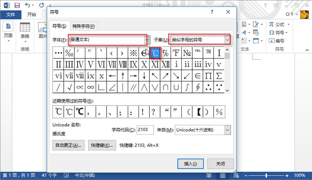Click the 自动更正(A)... button
Viewport: 312px width, 180px height.
68,145
